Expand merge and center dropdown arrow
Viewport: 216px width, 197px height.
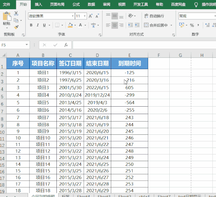click(x=171, y=25)
